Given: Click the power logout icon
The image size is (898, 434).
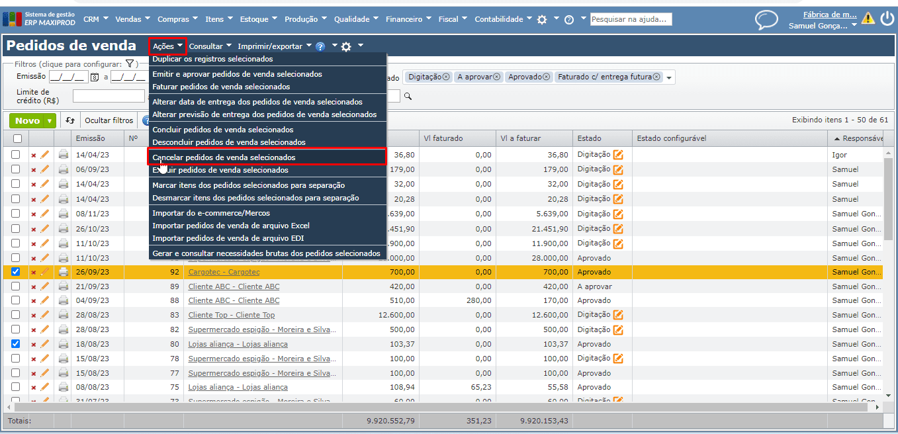Looking at the screenshot, I should pos(887,19).
